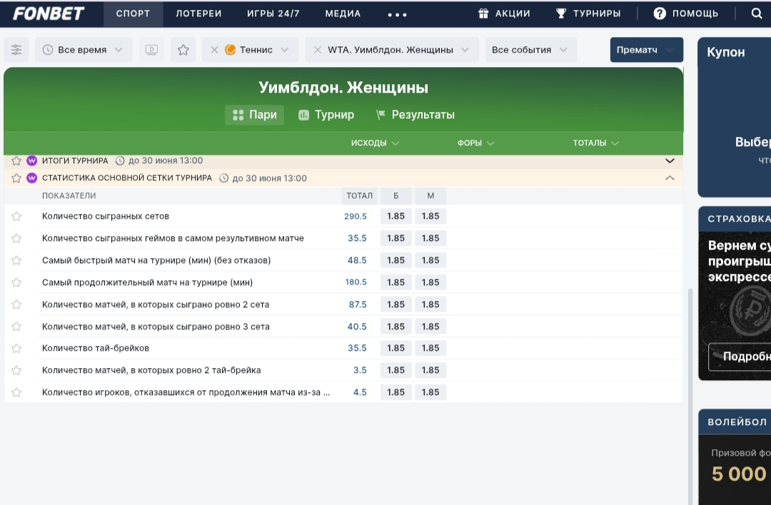Open the three-dots more menu
This screenshot has height=505, width=771.
coord(397,14)
